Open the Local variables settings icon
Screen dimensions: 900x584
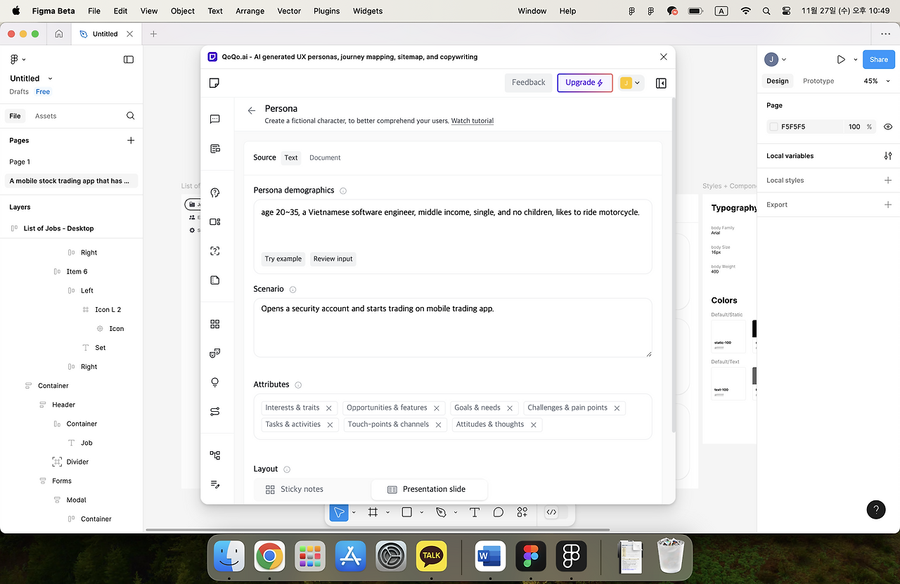point(888,156)
